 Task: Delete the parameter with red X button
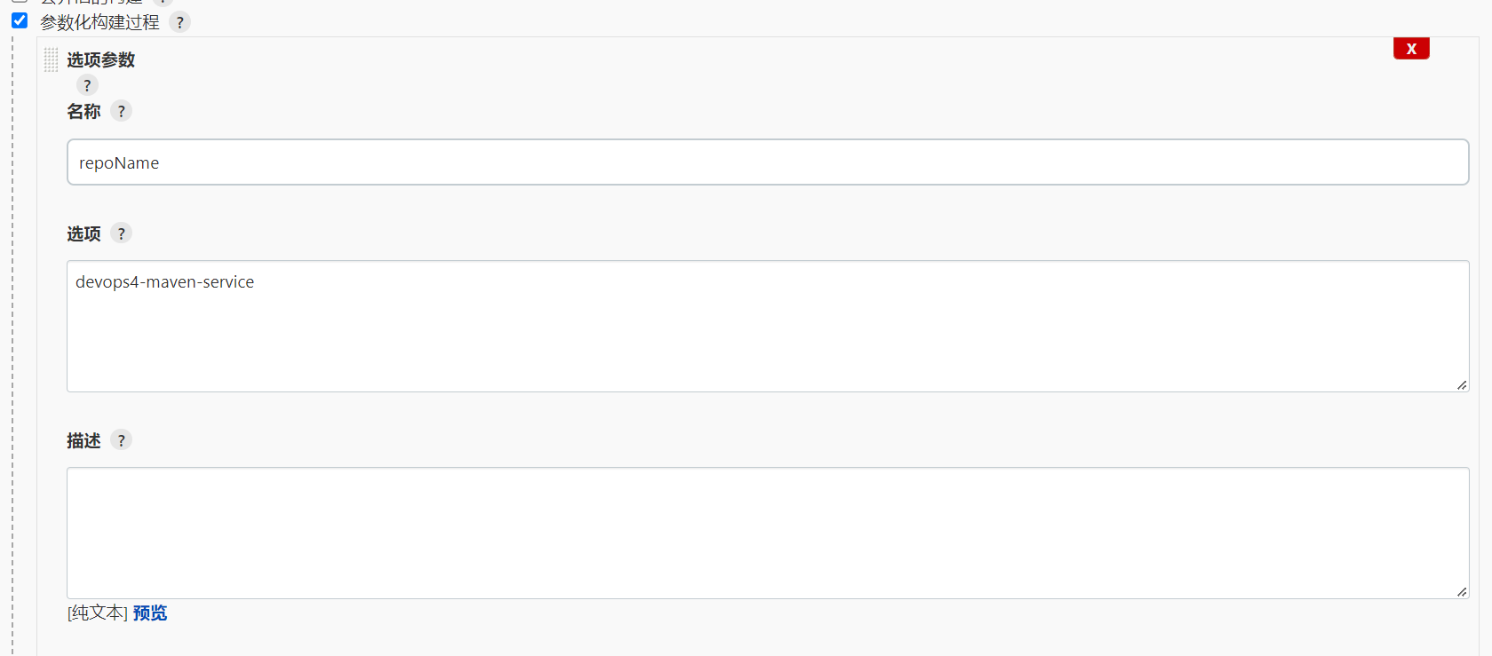point(1411,49)
